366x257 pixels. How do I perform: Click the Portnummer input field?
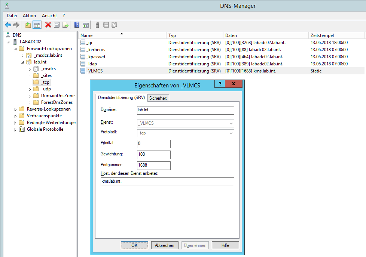tap(154, 165)
